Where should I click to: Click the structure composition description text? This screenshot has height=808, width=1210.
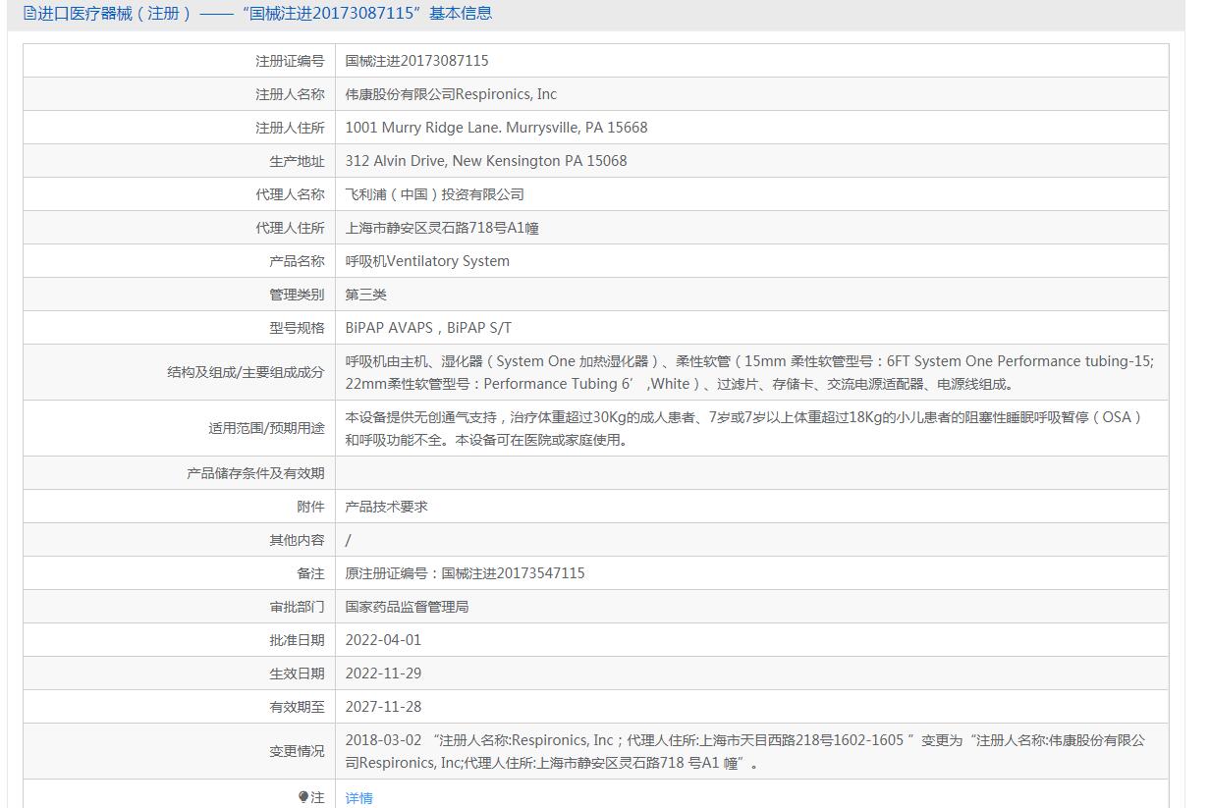tap(750, 372)
